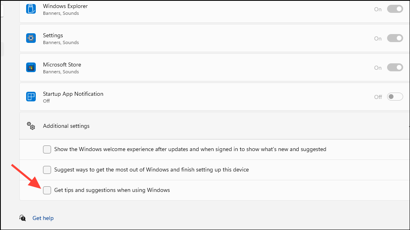410x230 pixels.
Task: Tick Suggest ways to finish setup checkbox
Action: 47,170
